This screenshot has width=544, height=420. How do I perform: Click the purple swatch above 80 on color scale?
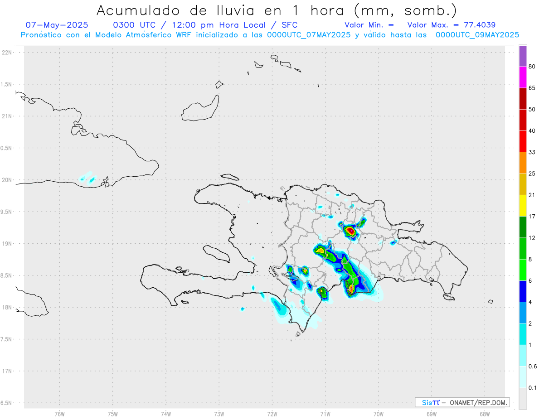click(x=523, y=56)
